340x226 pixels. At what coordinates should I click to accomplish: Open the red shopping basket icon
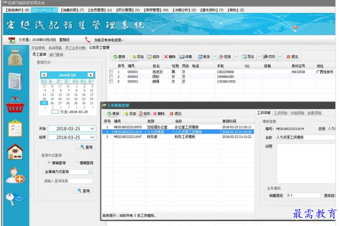pos(15,105)
